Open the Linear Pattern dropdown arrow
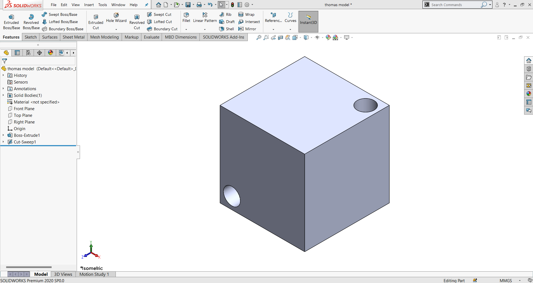This screenshot has width=533, height=283. pyautogui.click(x=205, y=29)
